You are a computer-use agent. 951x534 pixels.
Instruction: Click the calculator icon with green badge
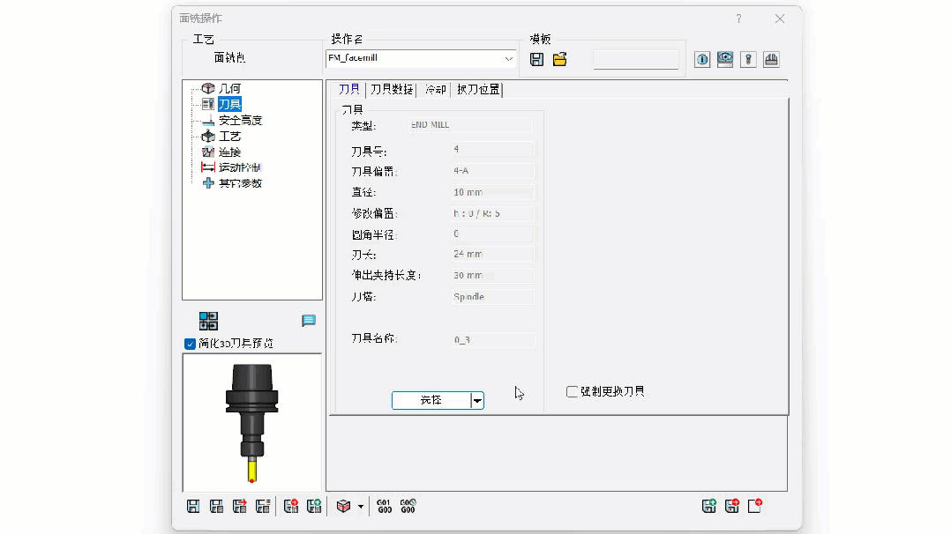[314, 506]
